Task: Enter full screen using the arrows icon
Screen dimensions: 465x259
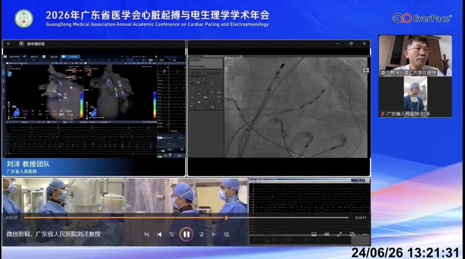Action: click(339, 234)
